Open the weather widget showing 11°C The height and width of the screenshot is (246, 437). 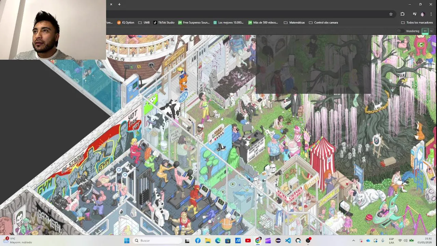click(x=18, y=241)
